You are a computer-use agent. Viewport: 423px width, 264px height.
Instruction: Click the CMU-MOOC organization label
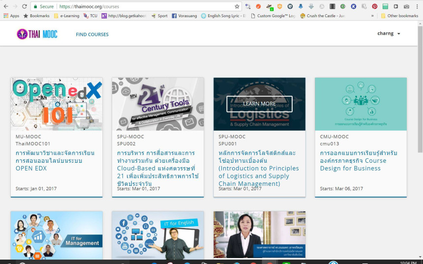click(334, 137)
